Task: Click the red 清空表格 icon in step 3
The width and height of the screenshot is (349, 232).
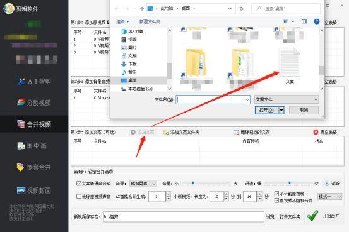Action: (316, 132)
